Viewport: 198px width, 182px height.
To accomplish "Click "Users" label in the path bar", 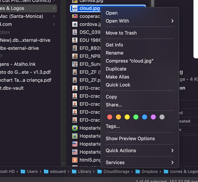I will pos(32,172).
